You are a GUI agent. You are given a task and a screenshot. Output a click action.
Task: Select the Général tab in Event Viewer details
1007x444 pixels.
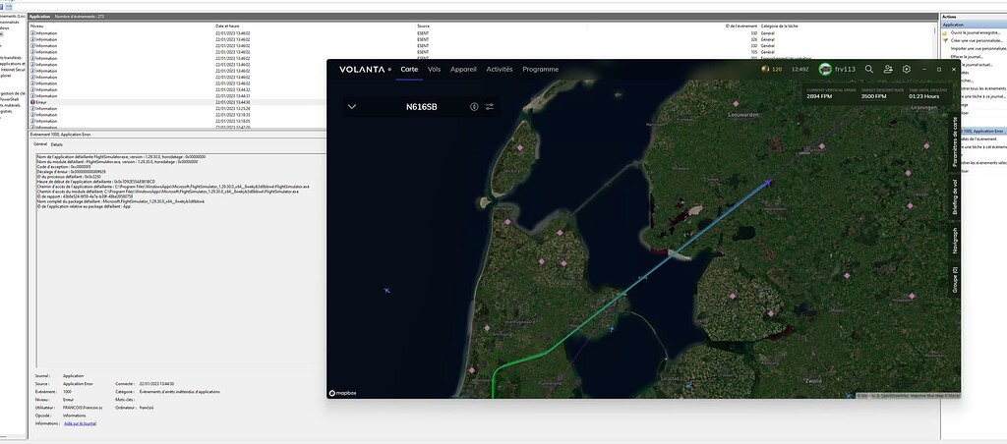[39, 144]
